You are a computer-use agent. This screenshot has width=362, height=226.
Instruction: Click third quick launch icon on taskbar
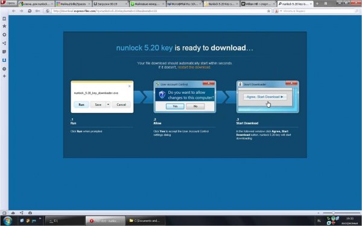pos(34,221)
